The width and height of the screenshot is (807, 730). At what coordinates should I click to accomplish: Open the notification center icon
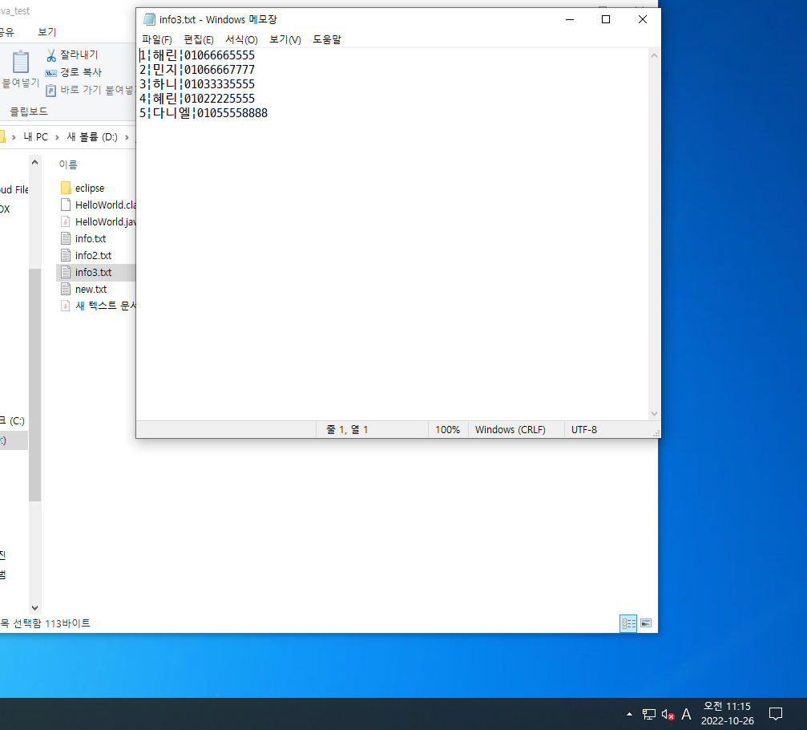(776, 714)
